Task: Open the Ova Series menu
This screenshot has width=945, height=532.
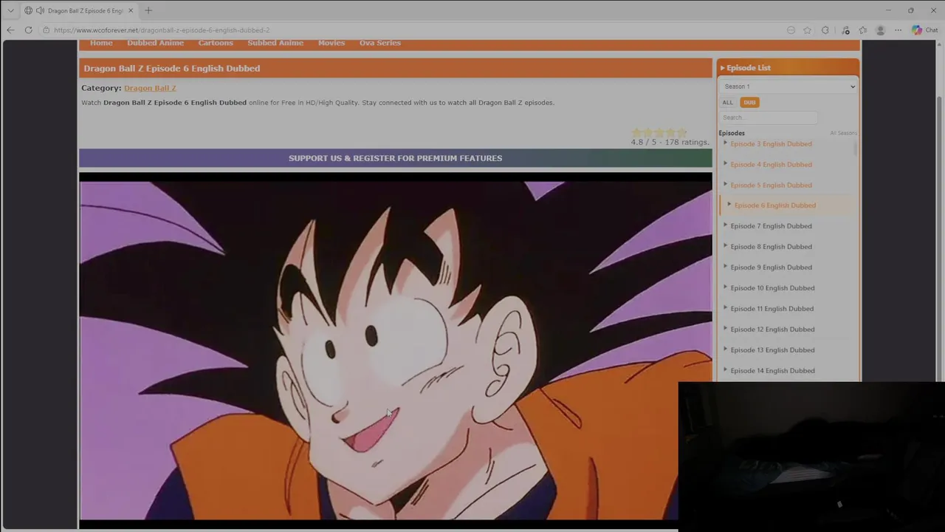Action: click(x=380, y=43)
